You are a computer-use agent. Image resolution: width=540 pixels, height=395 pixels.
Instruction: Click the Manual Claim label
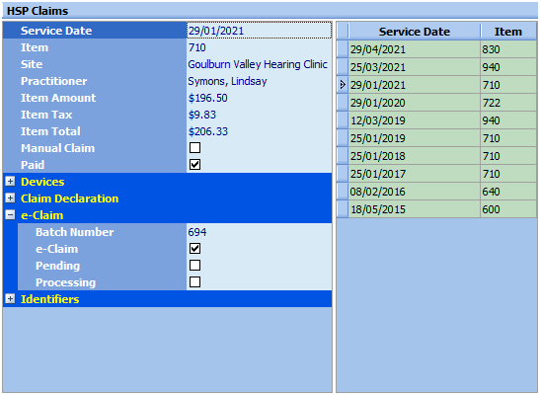point(57,148)
